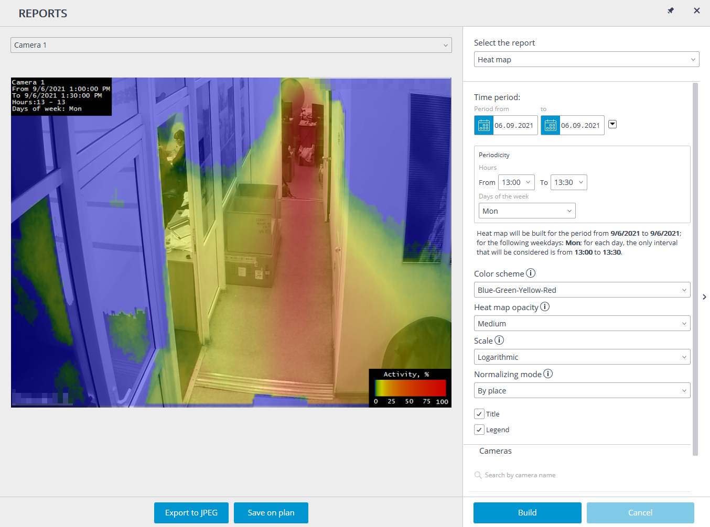
Task: Click the Export to JPEG button
Action: tap(191, 513)
